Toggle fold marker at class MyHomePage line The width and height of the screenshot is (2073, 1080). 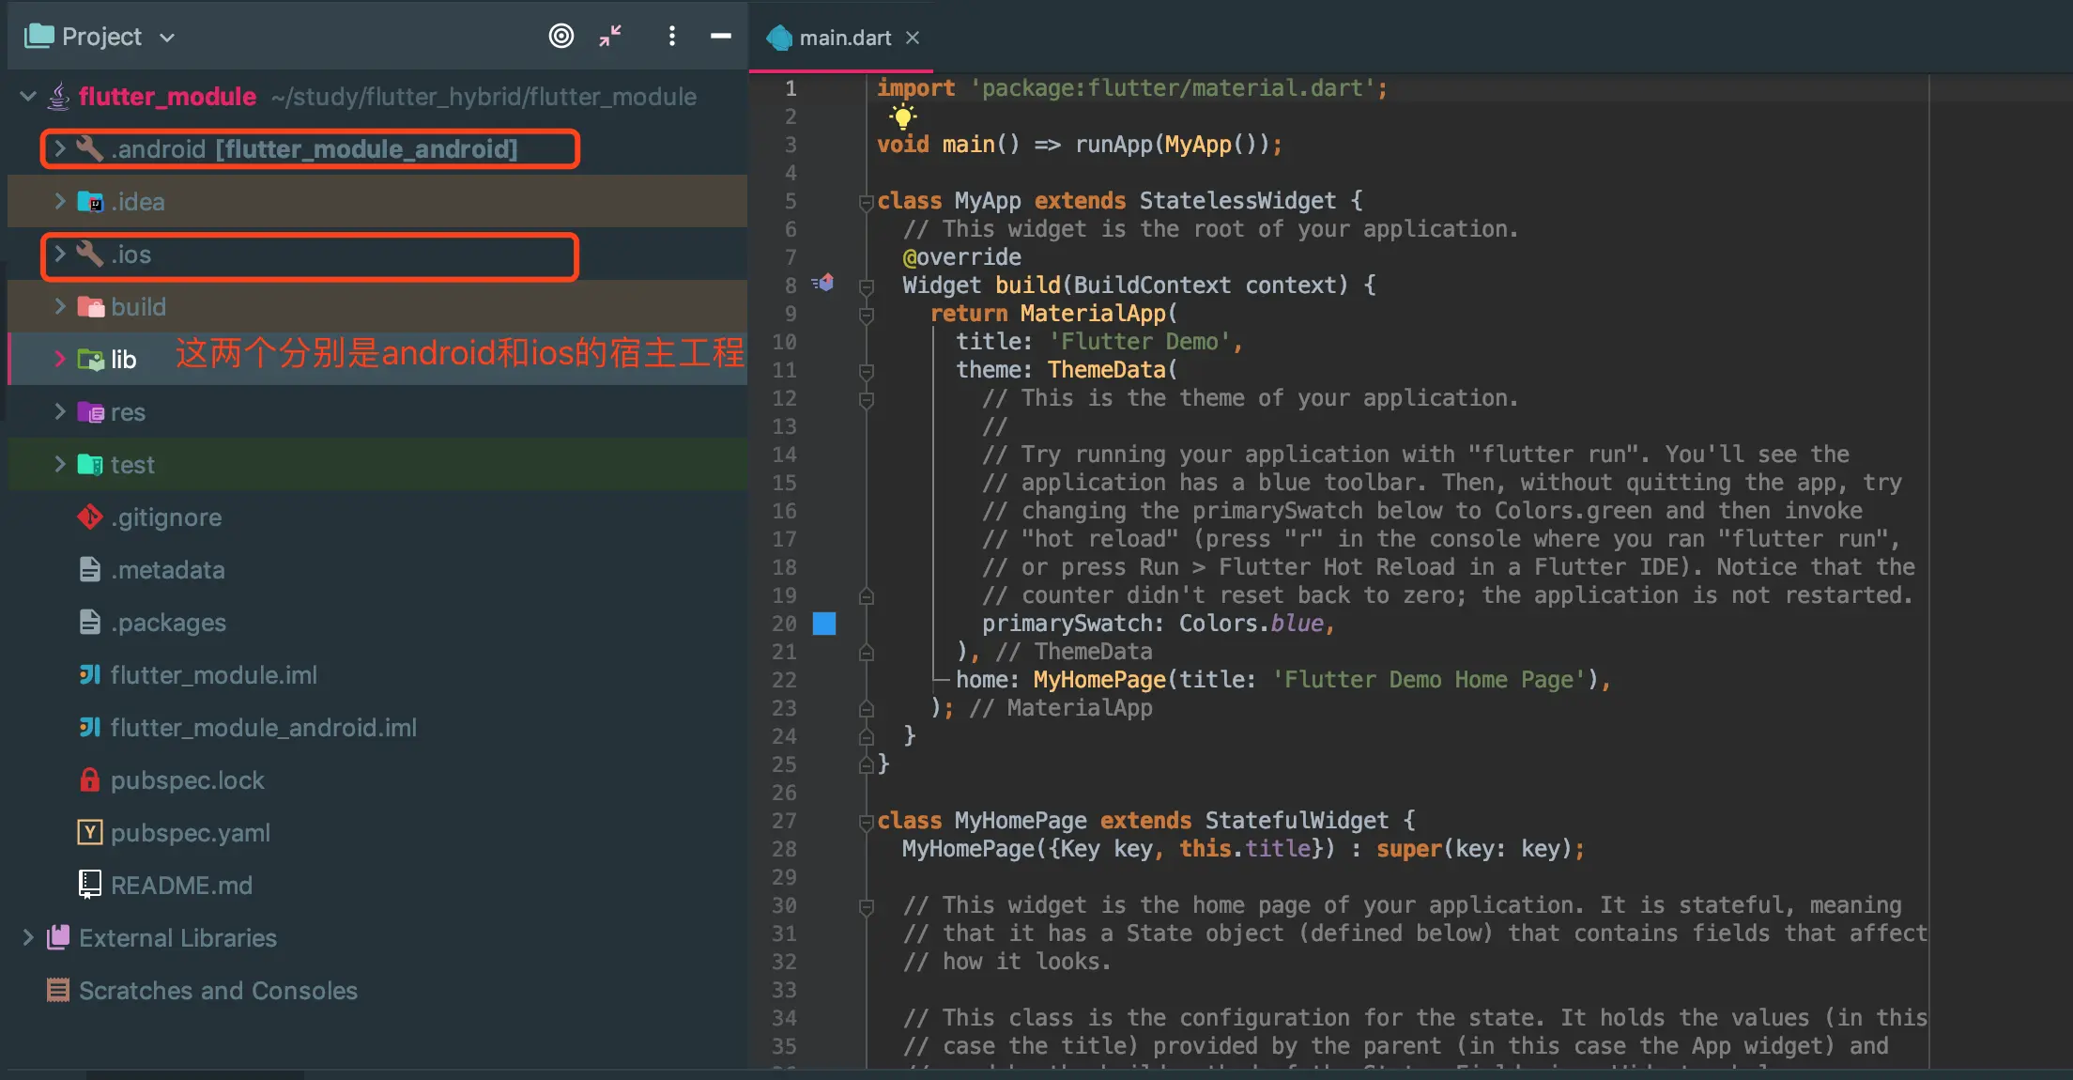tap(866, 822)
